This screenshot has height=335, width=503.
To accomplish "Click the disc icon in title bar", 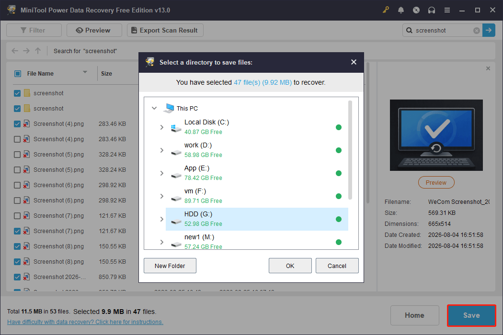I will click(416, 10).
